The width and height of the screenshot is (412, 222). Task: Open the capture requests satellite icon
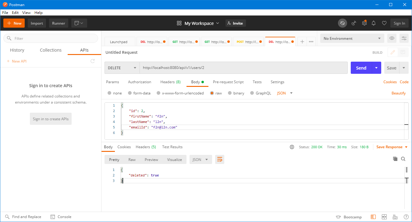(x=354, y=23)
